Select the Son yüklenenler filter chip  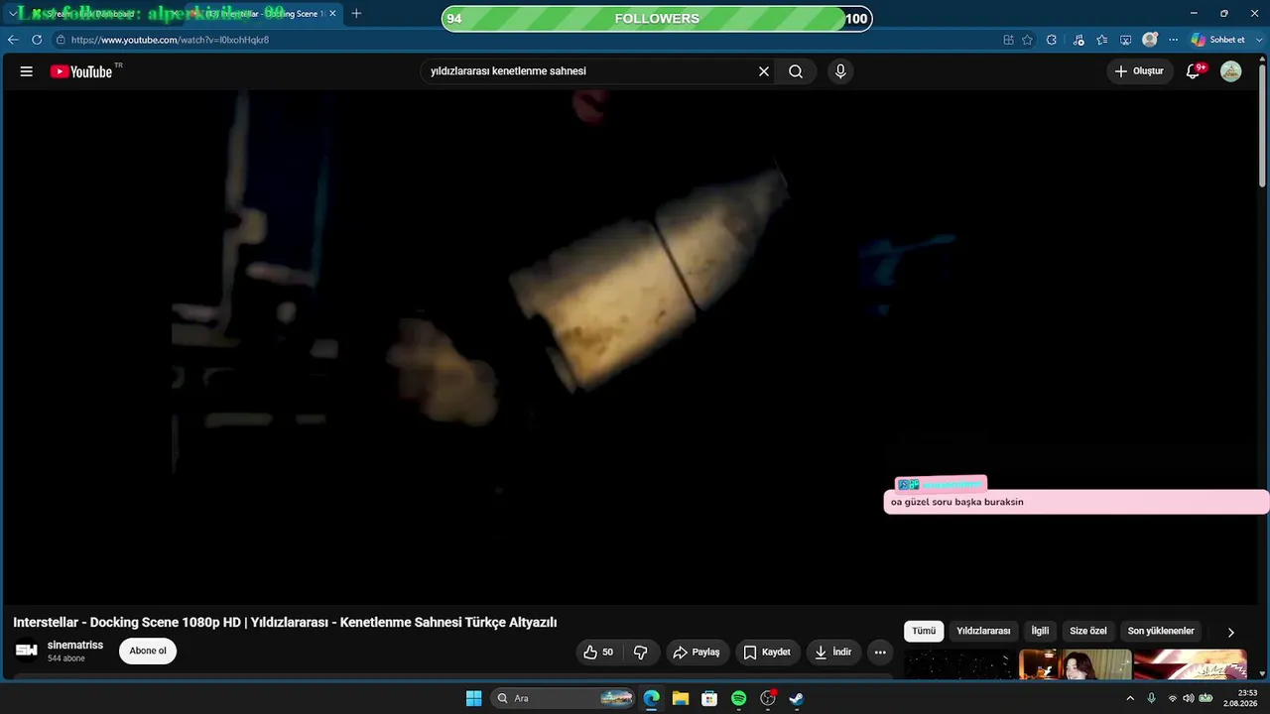[1161, 632]
